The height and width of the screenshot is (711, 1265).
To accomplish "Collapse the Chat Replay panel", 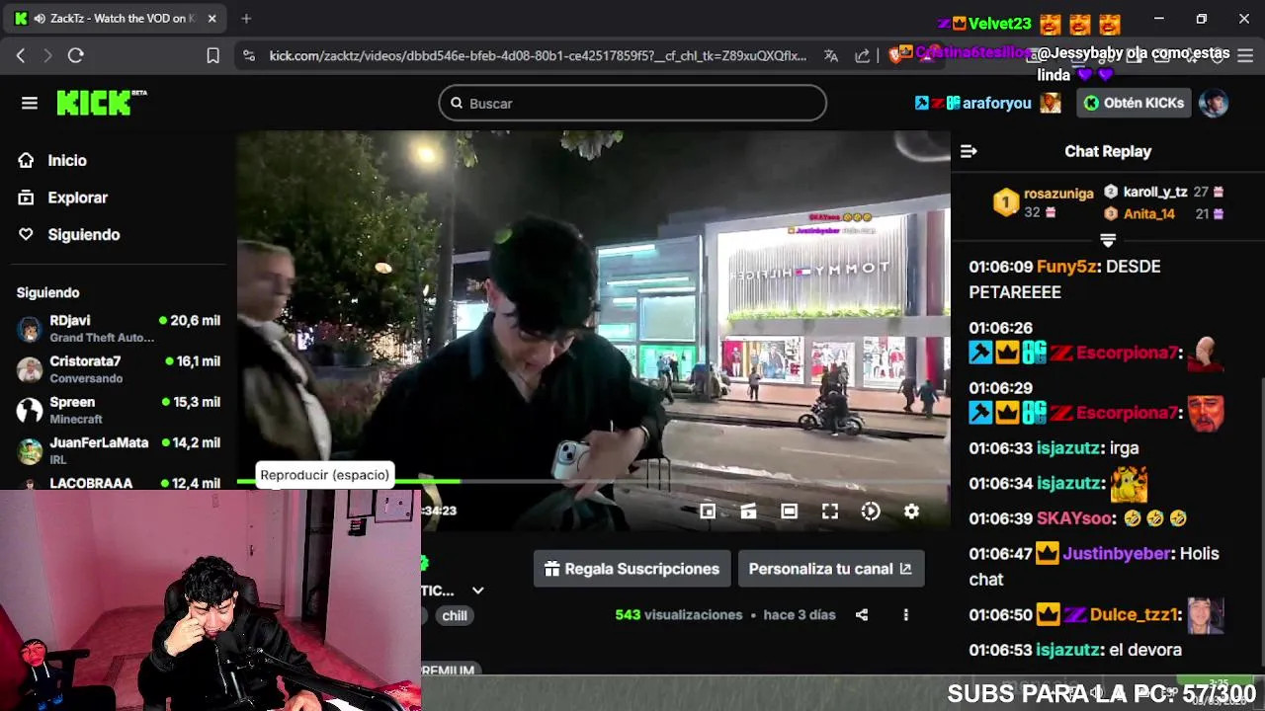I will point(969,151).
